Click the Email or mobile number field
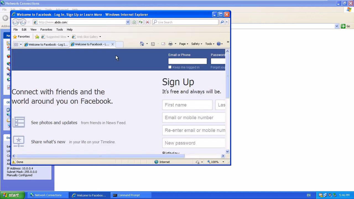Viewport: 354px width, 199px height. [x=194, y=118]
